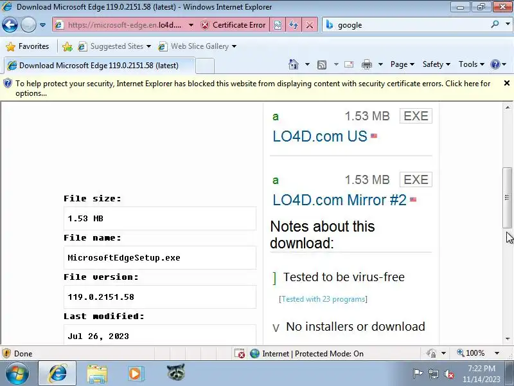Stop loading with the red X icon
This screenshot has width=514, height=386.
point(310,25)
